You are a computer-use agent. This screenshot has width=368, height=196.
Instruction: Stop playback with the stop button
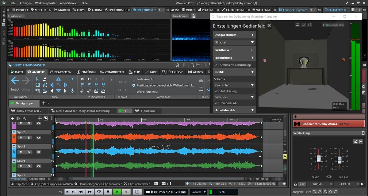click(x=108, y=192)
